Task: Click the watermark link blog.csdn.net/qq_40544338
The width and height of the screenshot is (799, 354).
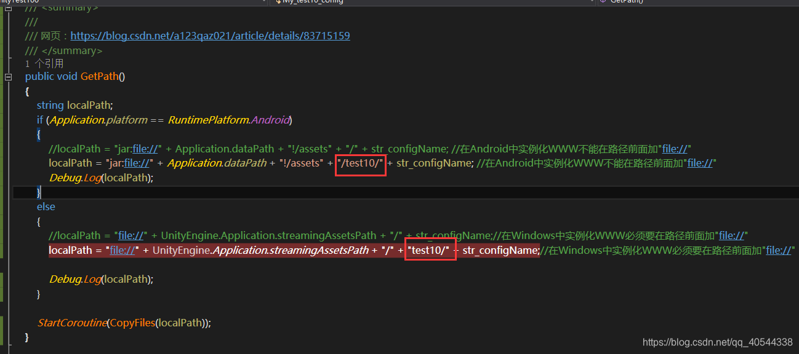Action: [x=717, y=342]
